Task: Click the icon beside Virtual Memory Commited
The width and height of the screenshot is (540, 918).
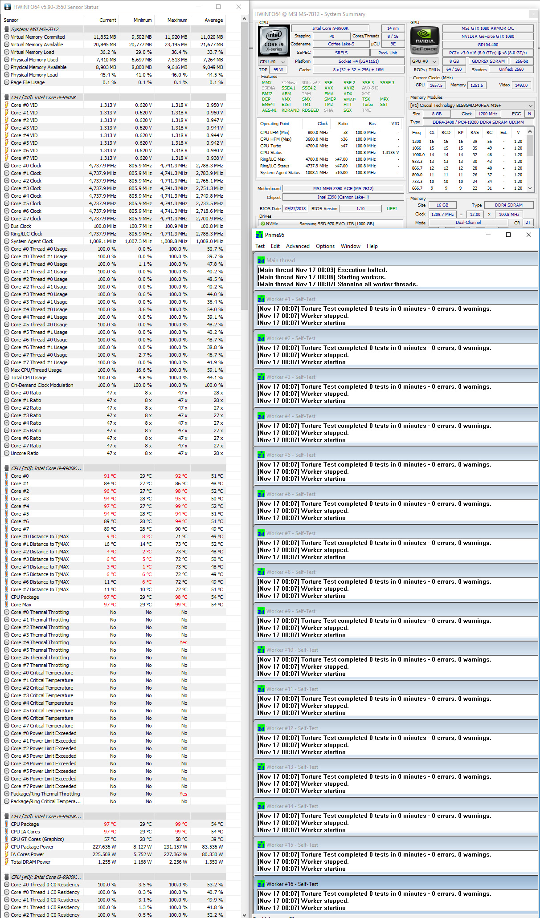Action: tap(7, 37)
